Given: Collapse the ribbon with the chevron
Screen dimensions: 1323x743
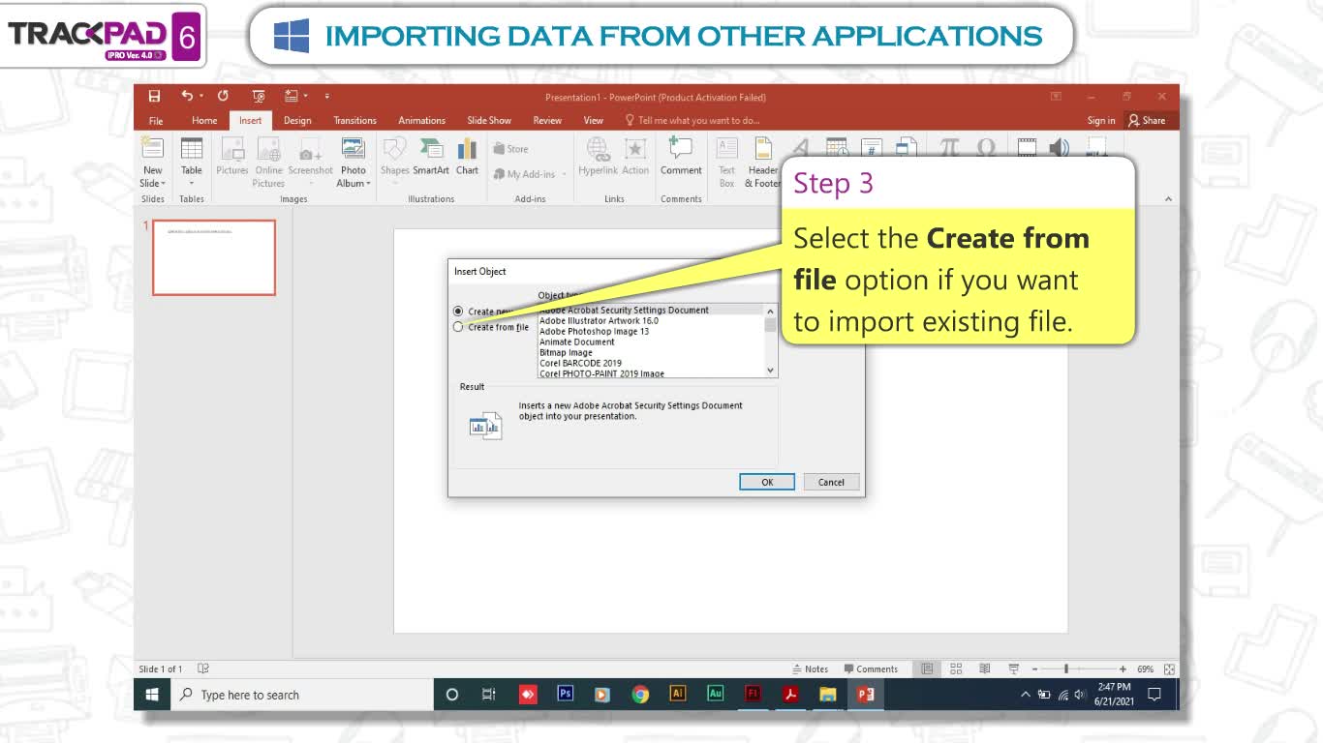Looking at the screenshot, I should [x=1168, y=198].
